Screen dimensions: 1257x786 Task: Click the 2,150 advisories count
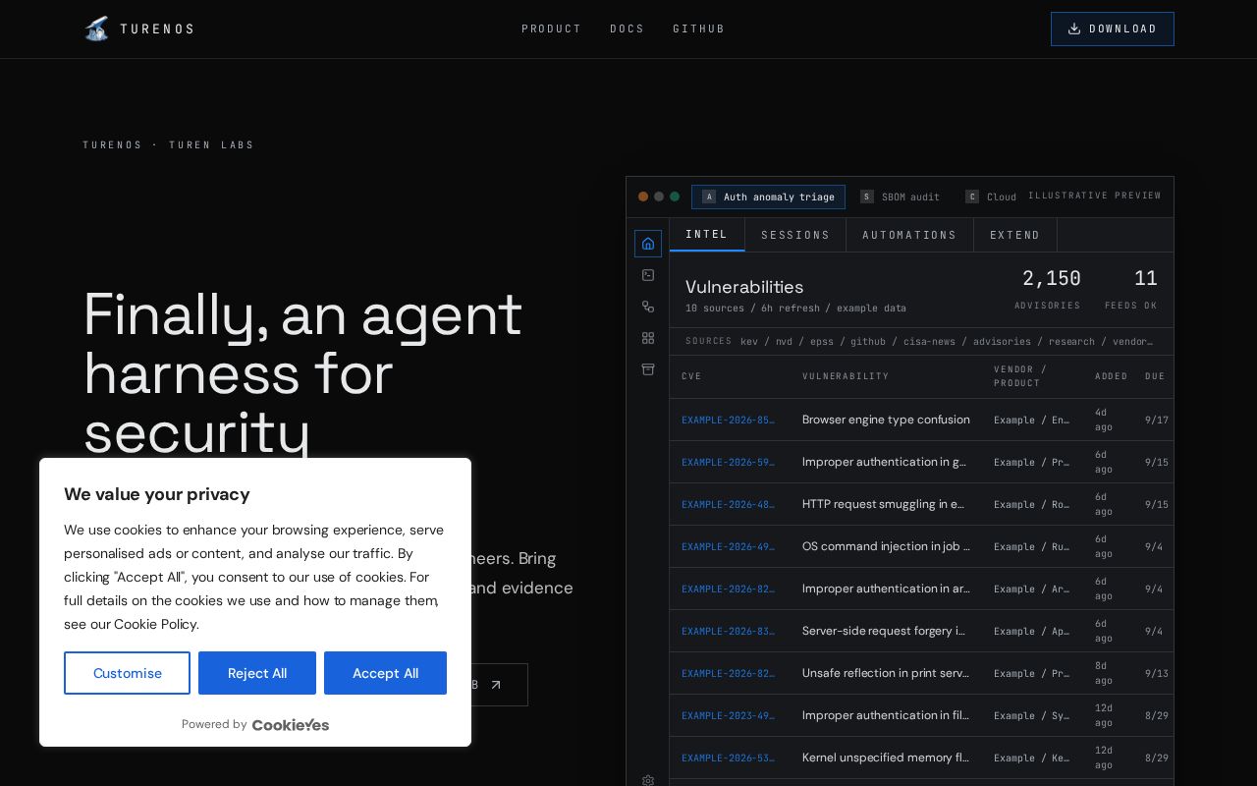(x=1051, y=278)
